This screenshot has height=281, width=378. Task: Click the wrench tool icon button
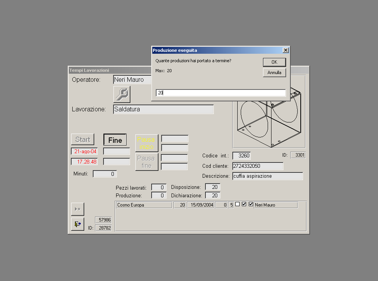click(122, 94)
